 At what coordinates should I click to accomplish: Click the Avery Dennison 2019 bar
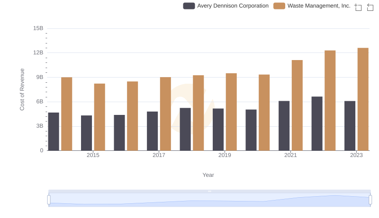pos(218,130)
